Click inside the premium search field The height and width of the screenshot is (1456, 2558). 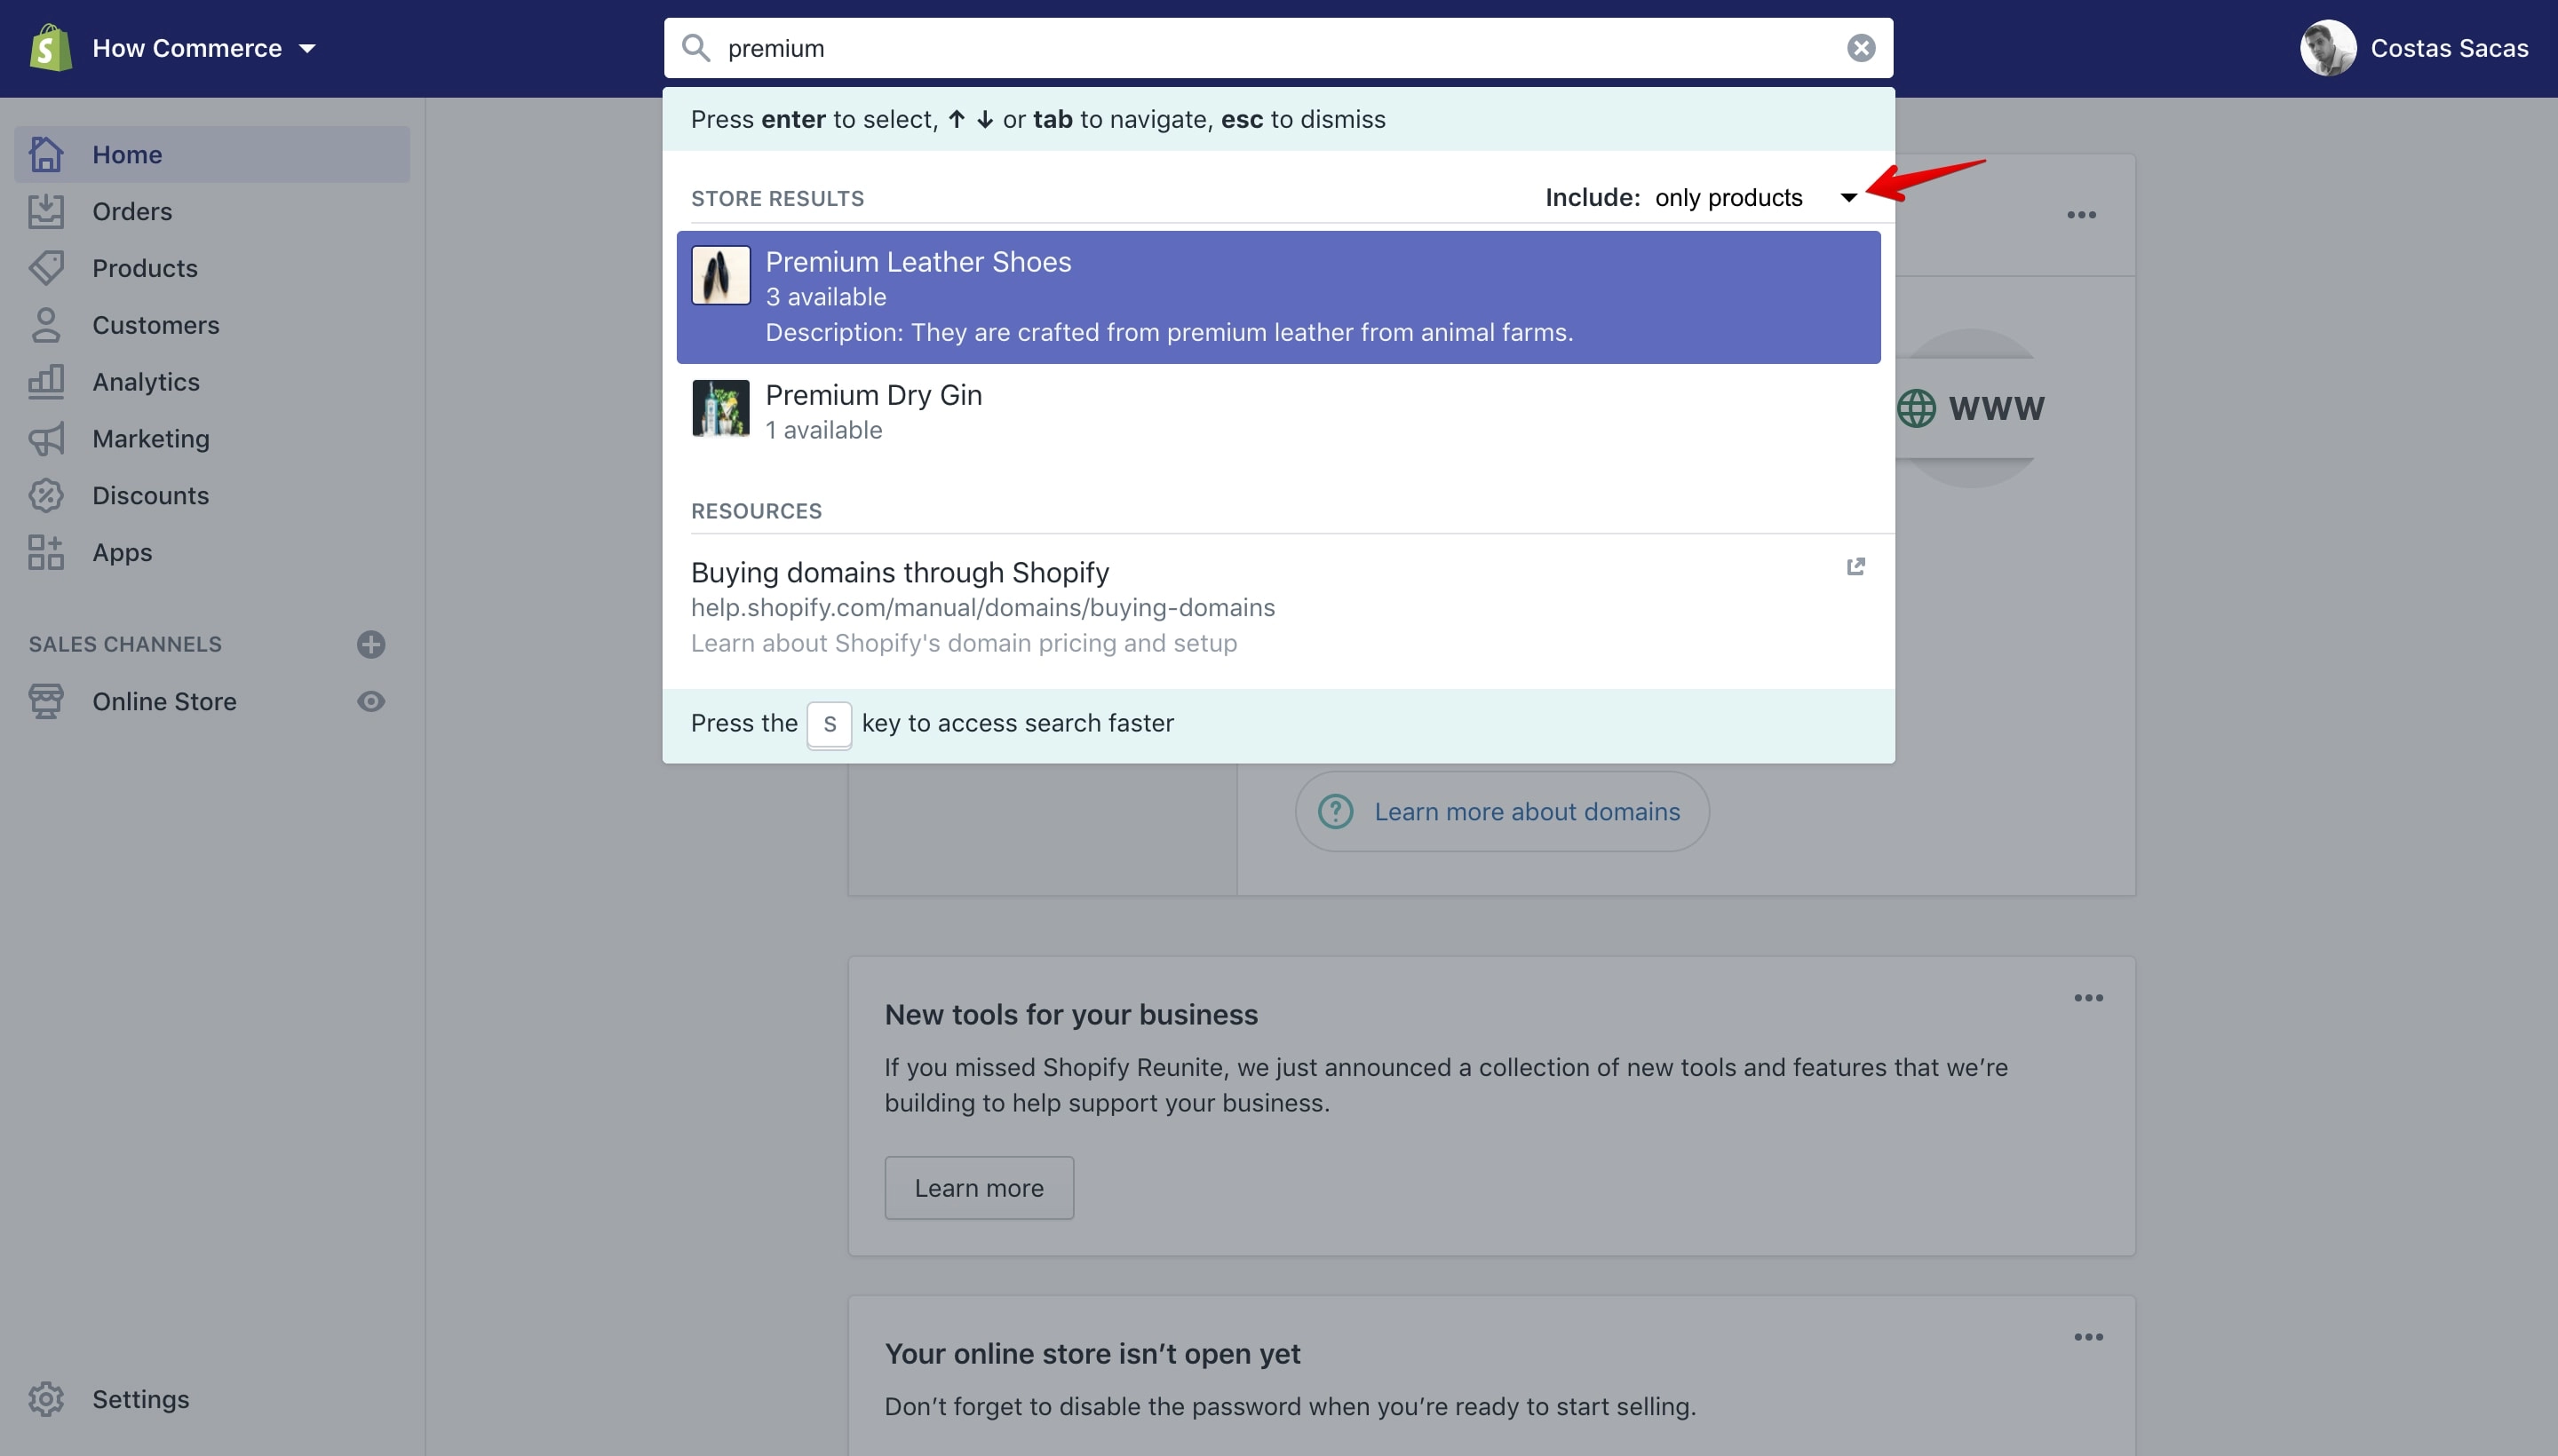[1278, 48]
